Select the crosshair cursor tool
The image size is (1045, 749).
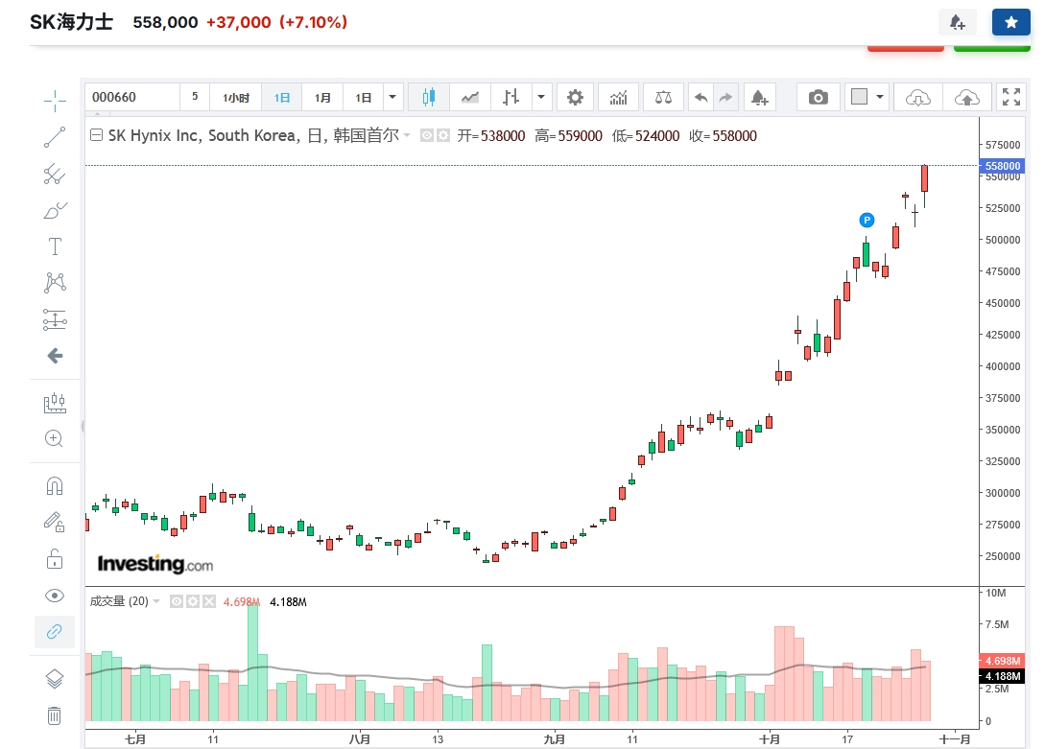(x=55, y=102)
